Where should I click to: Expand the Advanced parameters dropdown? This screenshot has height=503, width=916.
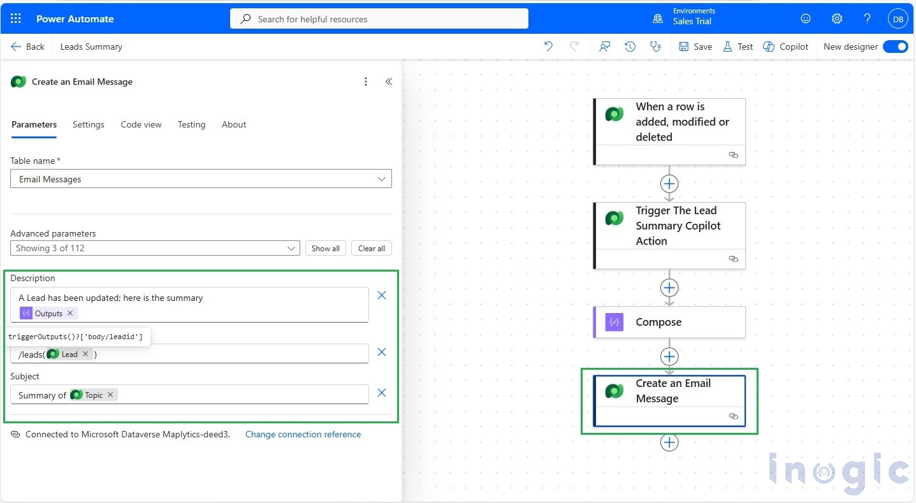[292, 248]
